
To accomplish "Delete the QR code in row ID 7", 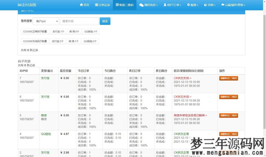I will tap(228, 78).
